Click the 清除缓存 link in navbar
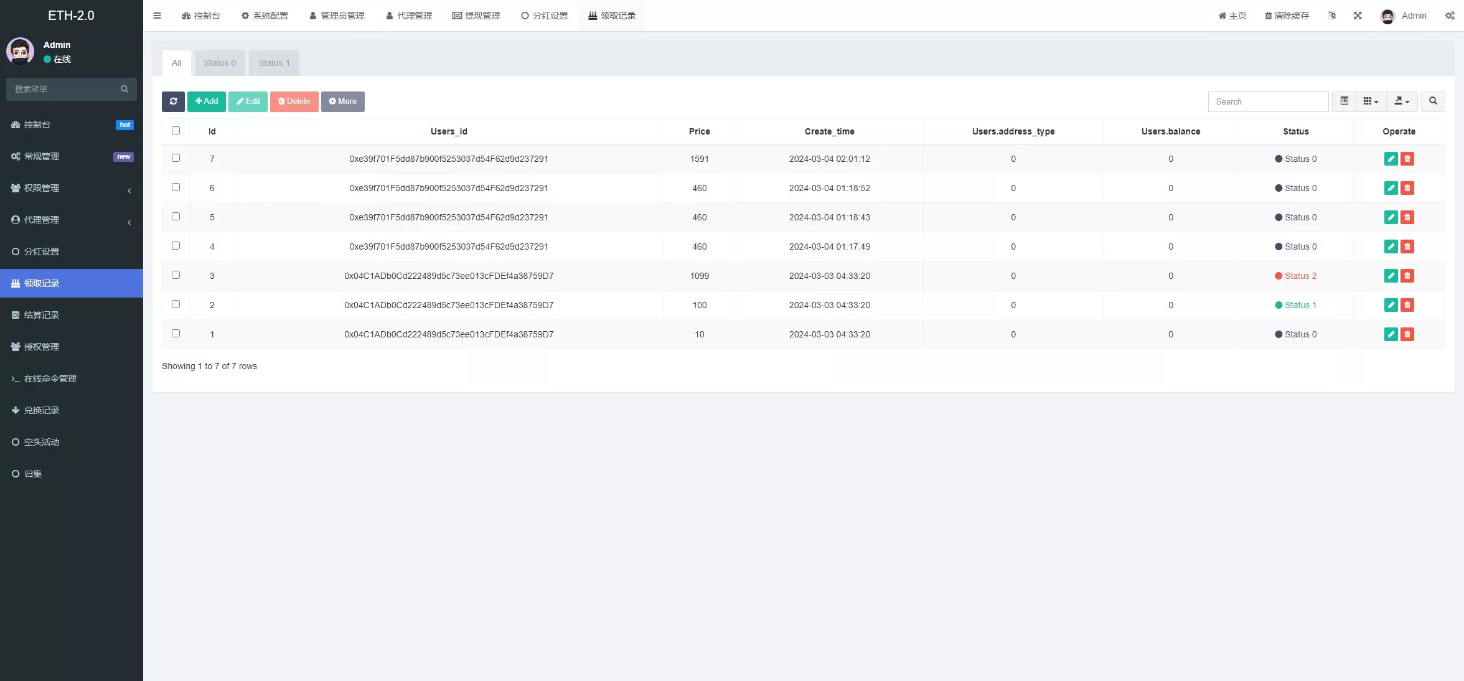 coord(1286,16)
